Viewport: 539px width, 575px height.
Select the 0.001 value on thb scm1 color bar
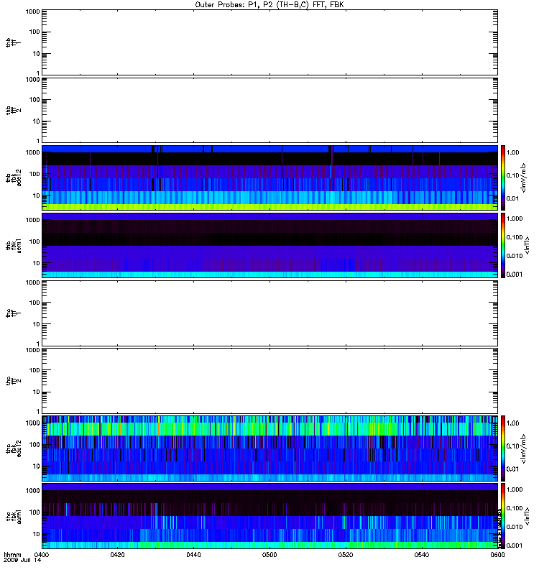tap(515, 275)
